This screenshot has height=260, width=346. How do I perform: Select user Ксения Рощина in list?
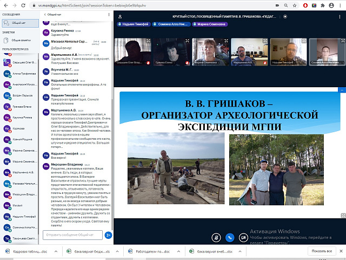21,139
